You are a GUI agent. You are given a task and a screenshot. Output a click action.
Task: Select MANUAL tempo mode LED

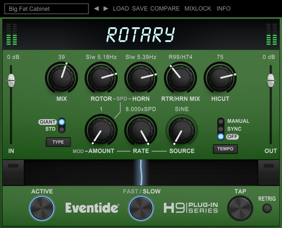click(x=221, y=121)
